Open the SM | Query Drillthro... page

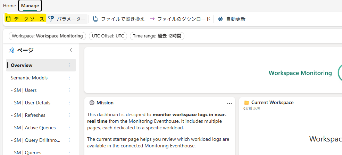(35, 140)
